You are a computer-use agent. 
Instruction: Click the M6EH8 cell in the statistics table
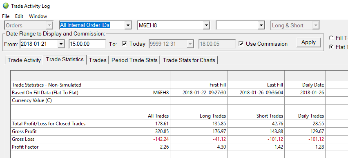point(142,93)
